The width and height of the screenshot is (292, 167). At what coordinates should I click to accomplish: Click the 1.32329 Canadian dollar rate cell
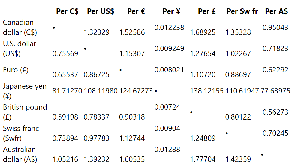coord(97,32)
